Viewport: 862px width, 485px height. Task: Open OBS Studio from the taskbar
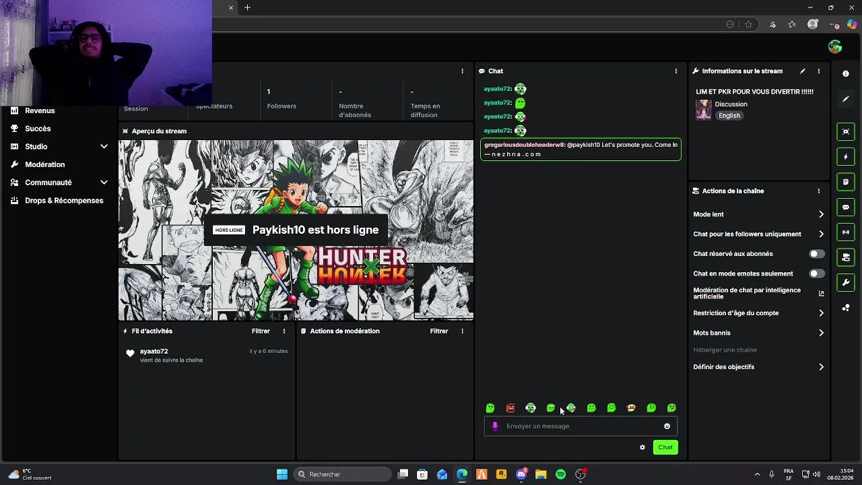pos(581,474)
